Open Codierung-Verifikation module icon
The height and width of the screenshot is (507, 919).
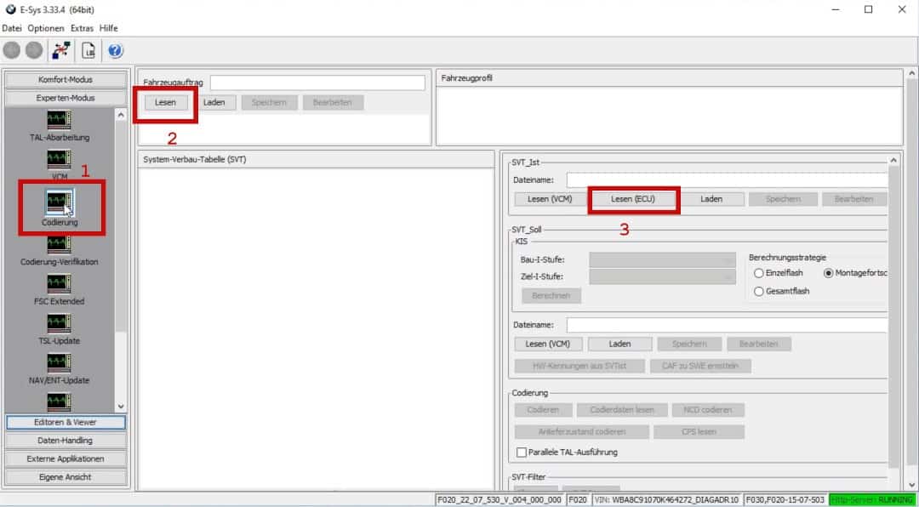pos(60,244)
